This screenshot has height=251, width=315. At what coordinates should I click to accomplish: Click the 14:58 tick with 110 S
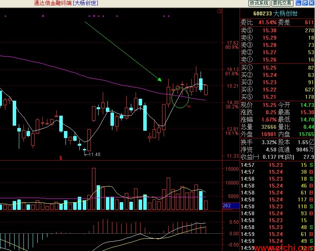click(277, 206)
